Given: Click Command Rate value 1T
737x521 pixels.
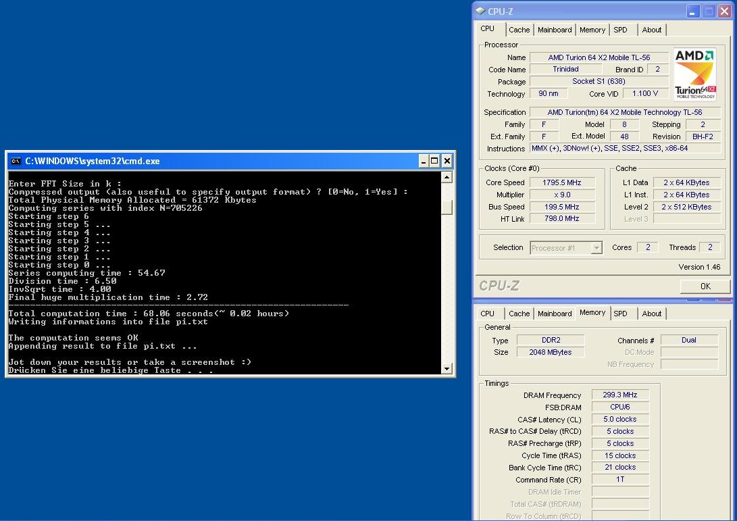Looking at the screenshot, I should (x=620, y=480).
